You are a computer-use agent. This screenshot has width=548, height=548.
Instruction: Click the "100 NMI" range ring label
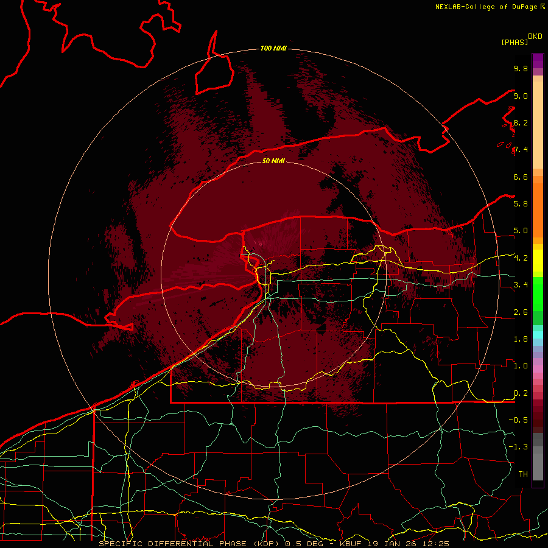(x=273, y=48)
